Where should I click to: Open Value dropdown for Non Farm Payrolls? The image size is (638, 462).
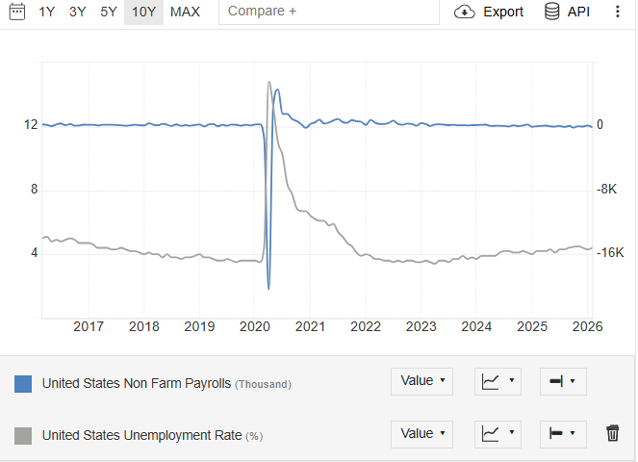pos(421,381)
